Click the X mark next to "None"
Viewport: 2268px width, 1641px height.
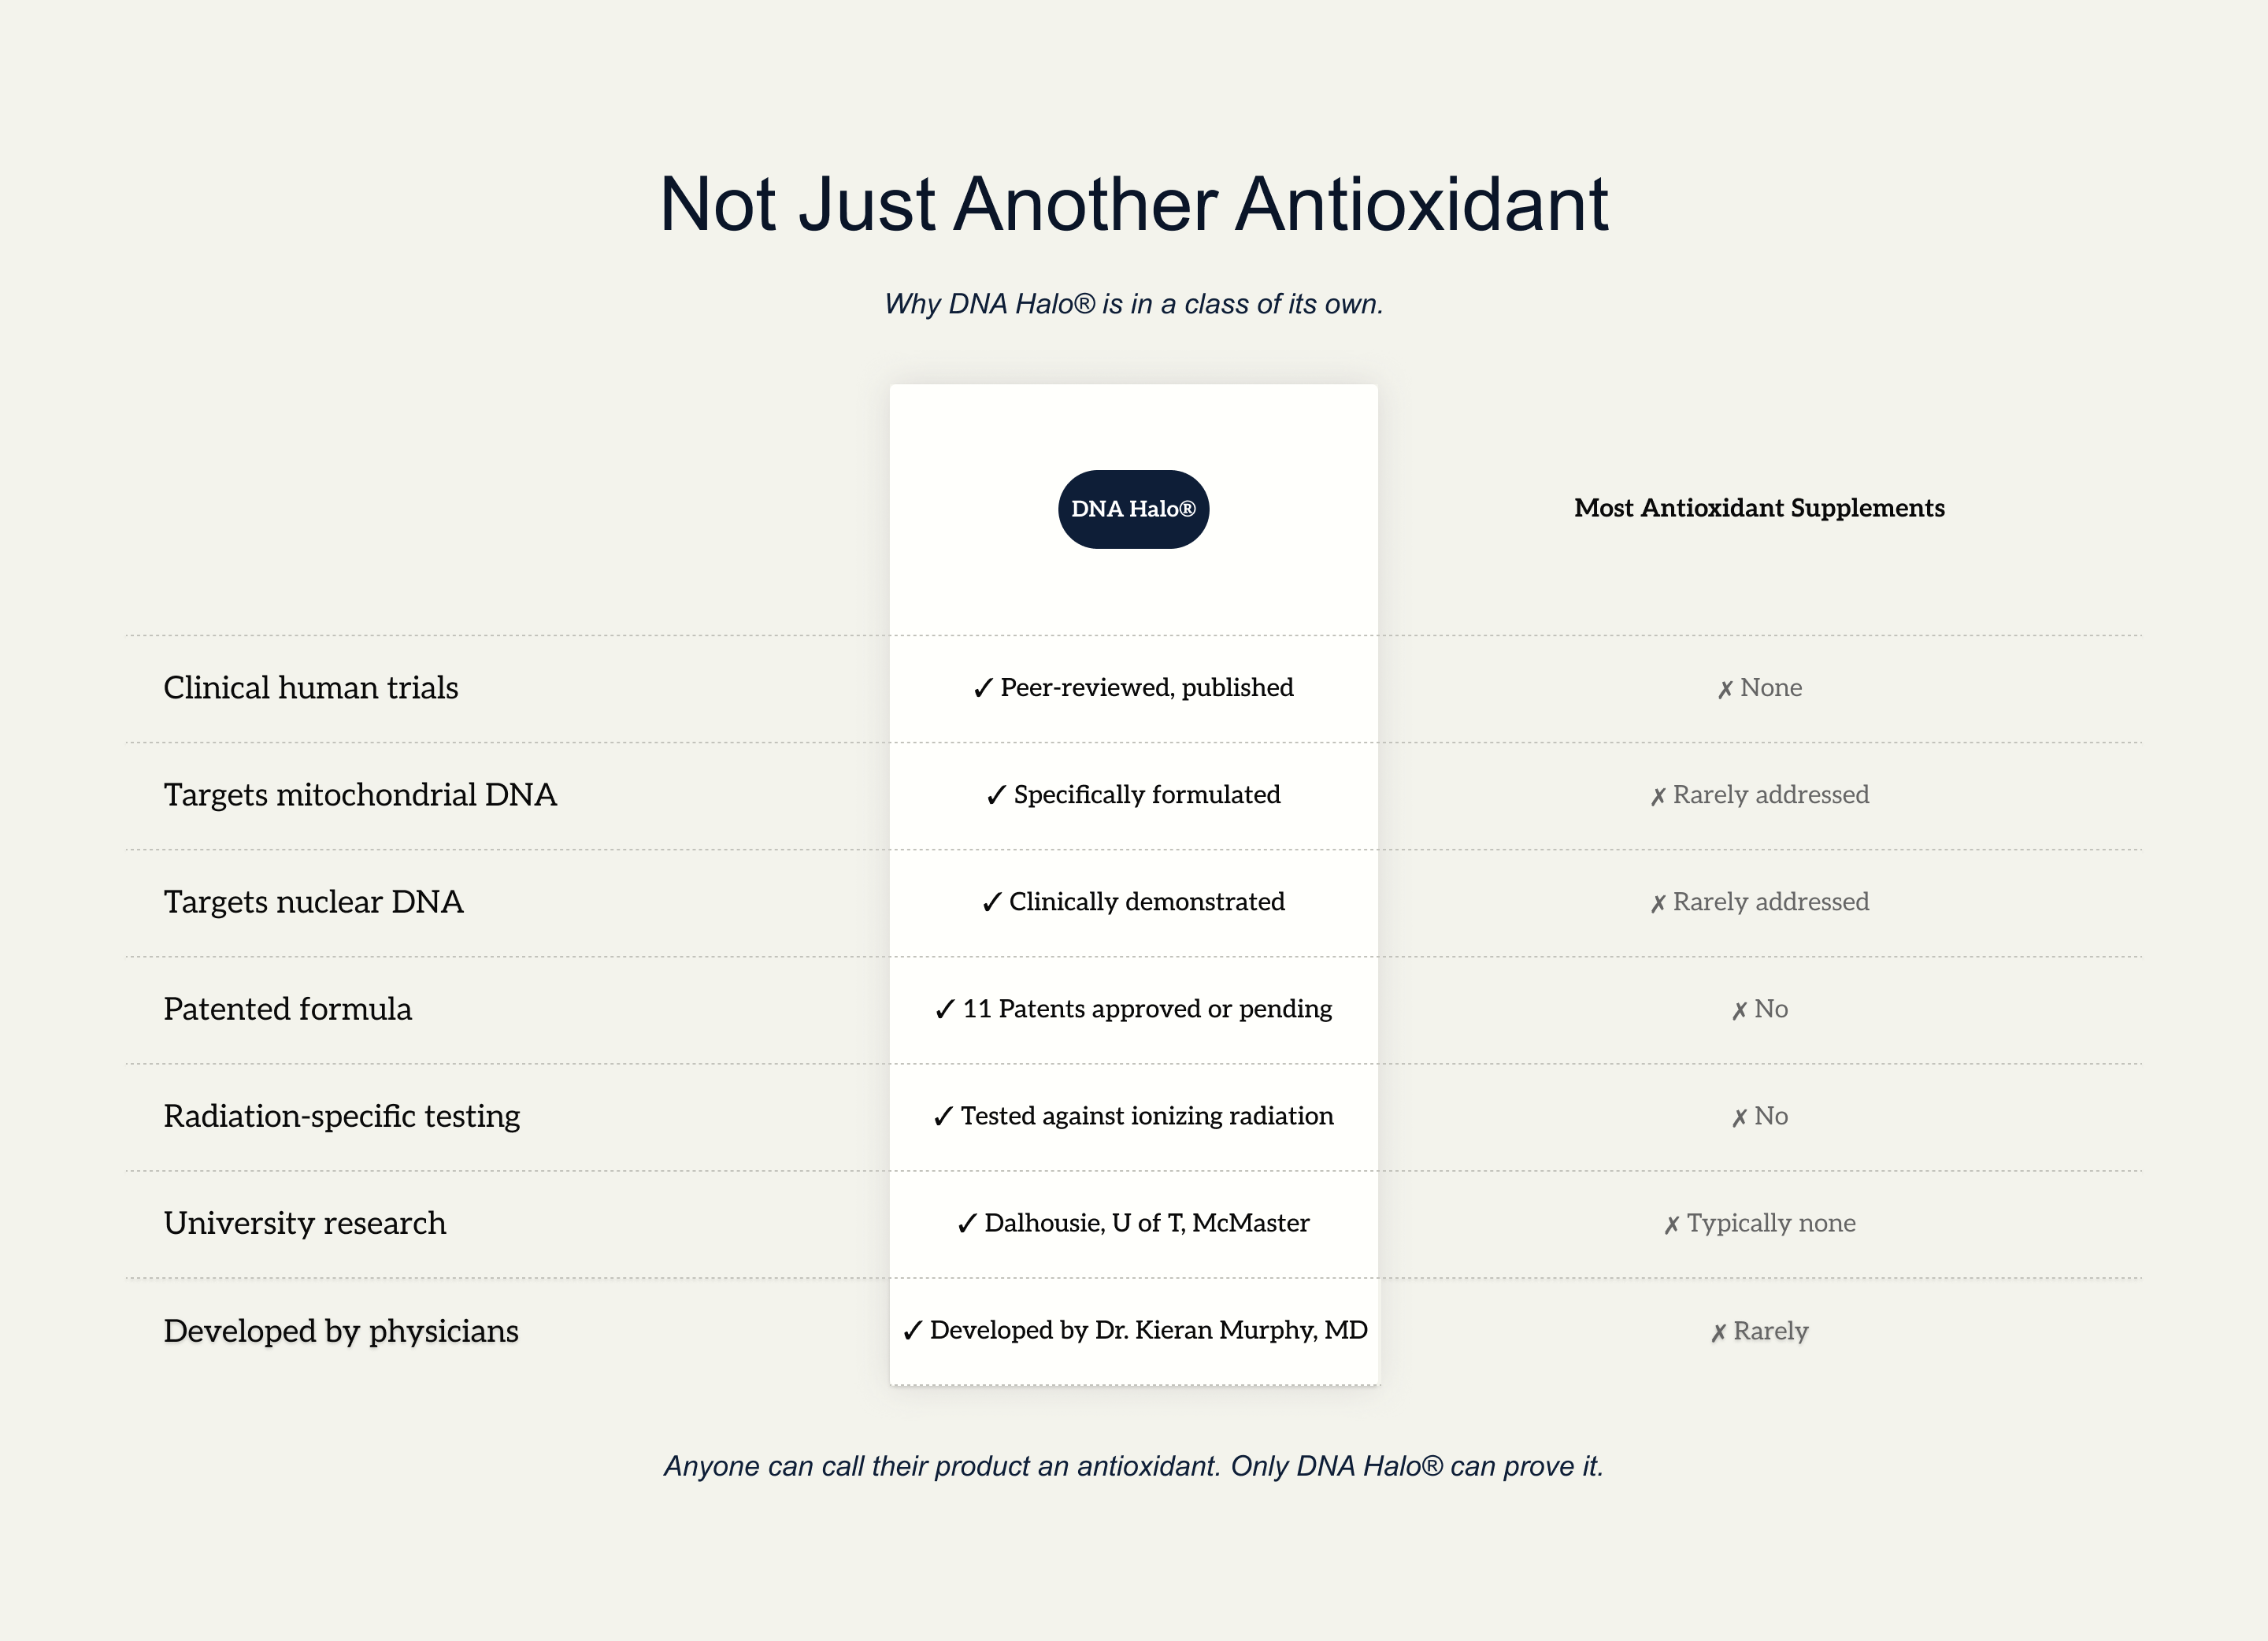[1725, 689]
